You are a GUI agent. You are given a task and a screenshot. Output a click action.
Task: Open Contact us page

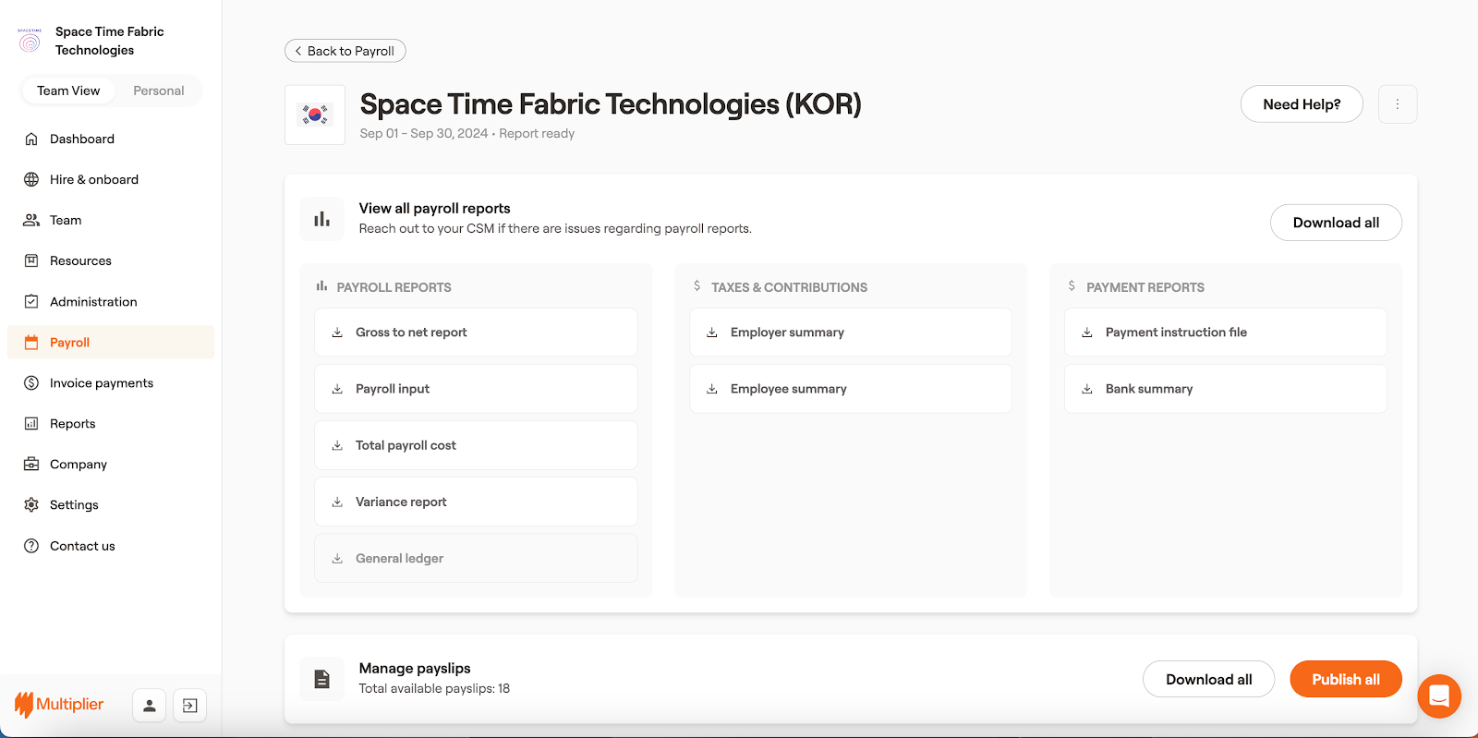(111, 546)
